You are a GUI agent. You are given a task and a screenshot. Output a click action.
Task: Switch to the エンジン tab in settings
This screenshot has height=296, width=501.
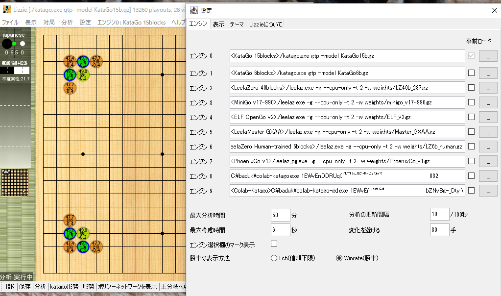tap(198, 24)
